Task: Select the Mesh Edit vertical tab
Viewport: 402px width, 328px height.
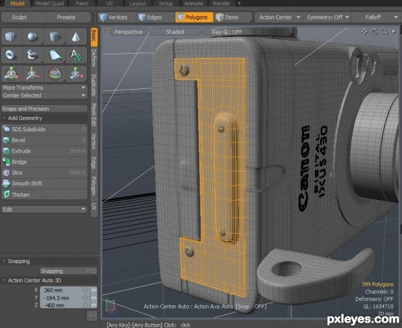Action: pyautogui.click(x=94, y=114)
